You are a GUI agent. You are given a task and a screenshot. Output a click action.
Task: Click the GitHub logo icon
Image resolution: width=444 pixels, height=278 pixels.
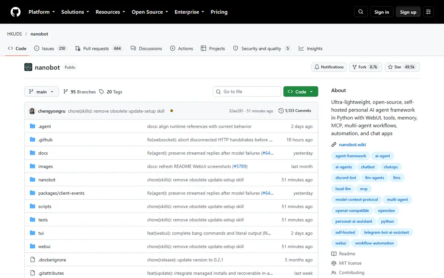(x=16, y=12)
